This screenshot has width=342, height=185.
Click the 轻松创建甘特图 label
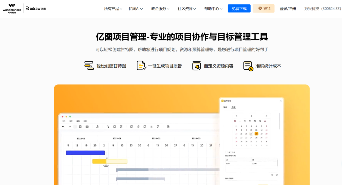[111, 66]
